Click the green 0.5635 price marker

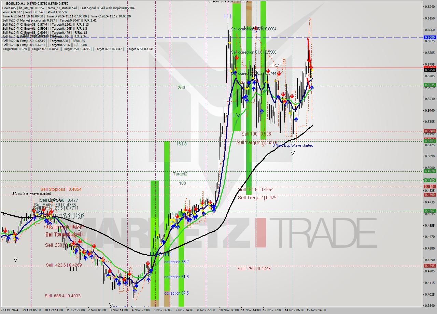[429, 85]
